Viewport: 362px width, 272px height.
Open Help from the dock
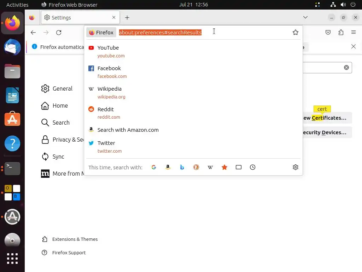click(x=12, y=143)
